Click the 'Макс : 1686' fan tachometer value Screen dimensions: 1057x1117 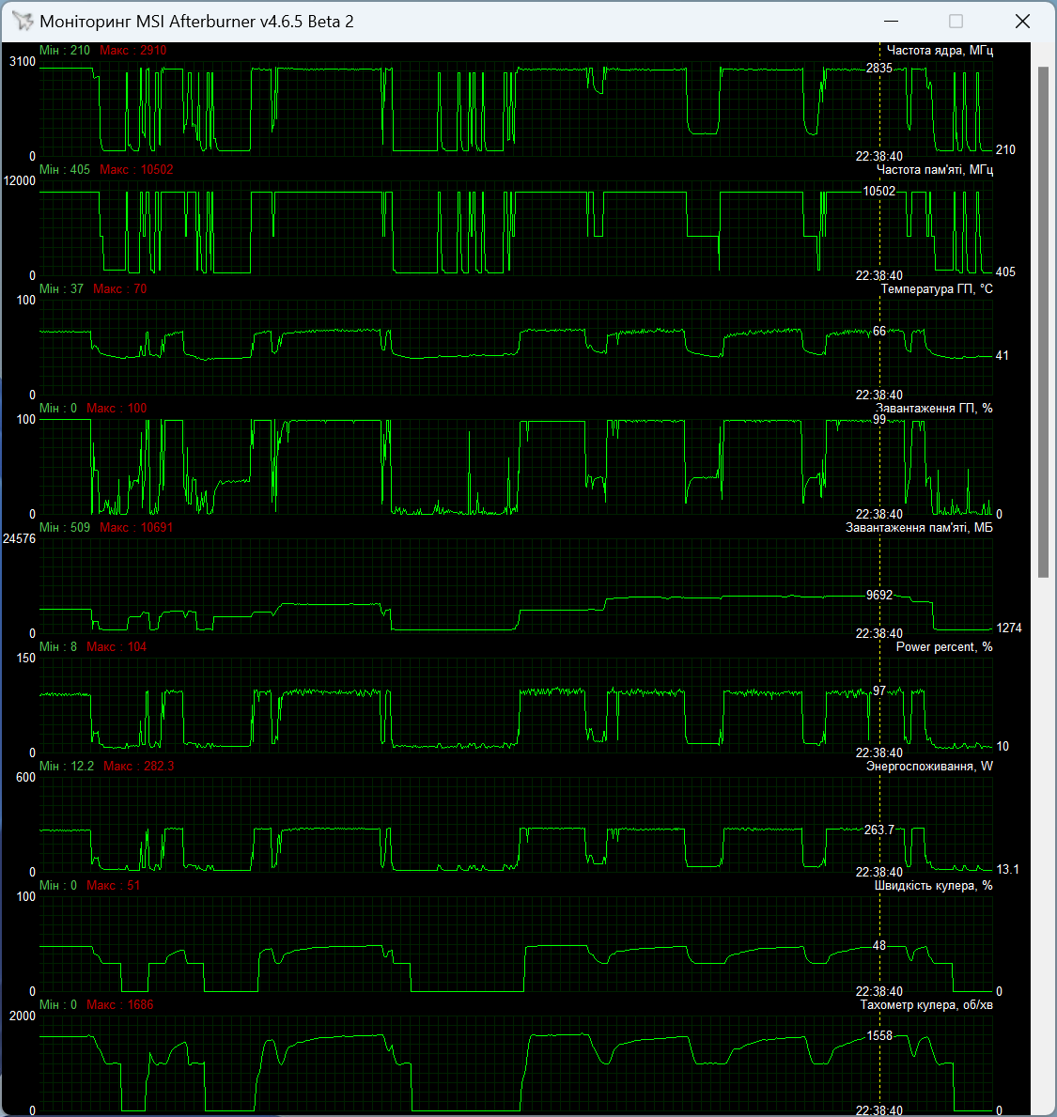(x=119, y=1005)
